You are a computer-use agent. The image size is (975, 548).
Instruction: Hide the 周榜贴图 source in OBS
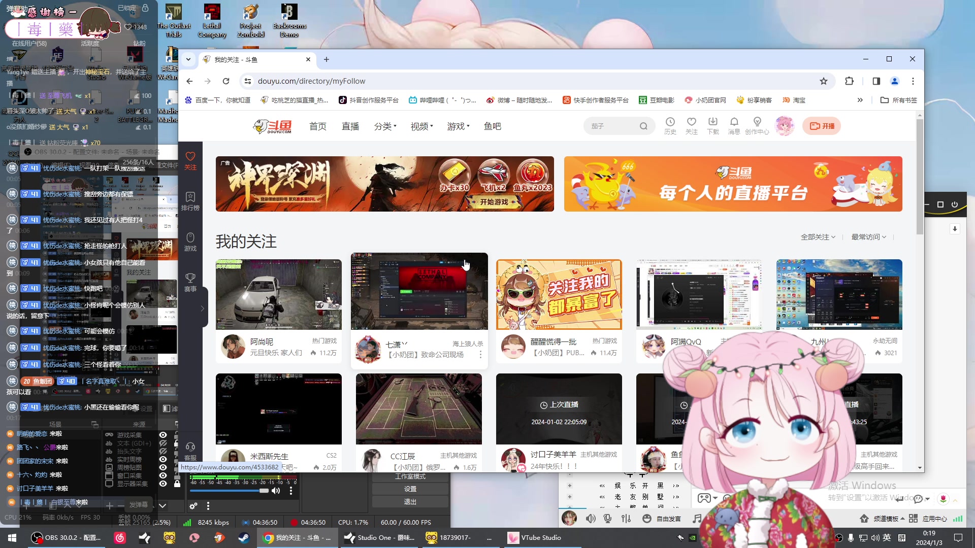tap(163, 467)
